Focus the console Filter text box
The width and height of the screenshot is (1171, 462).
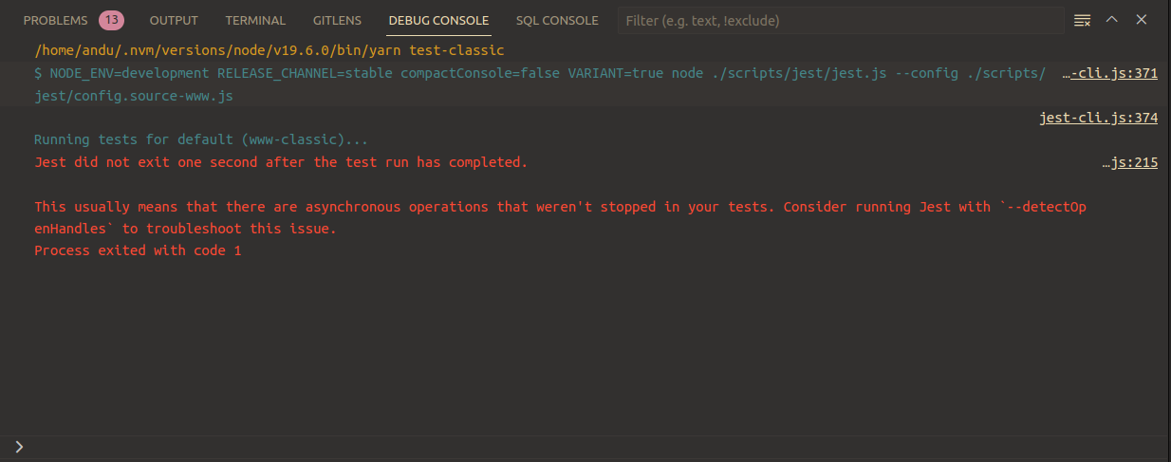pyautogui.click(x=840, y=20)
